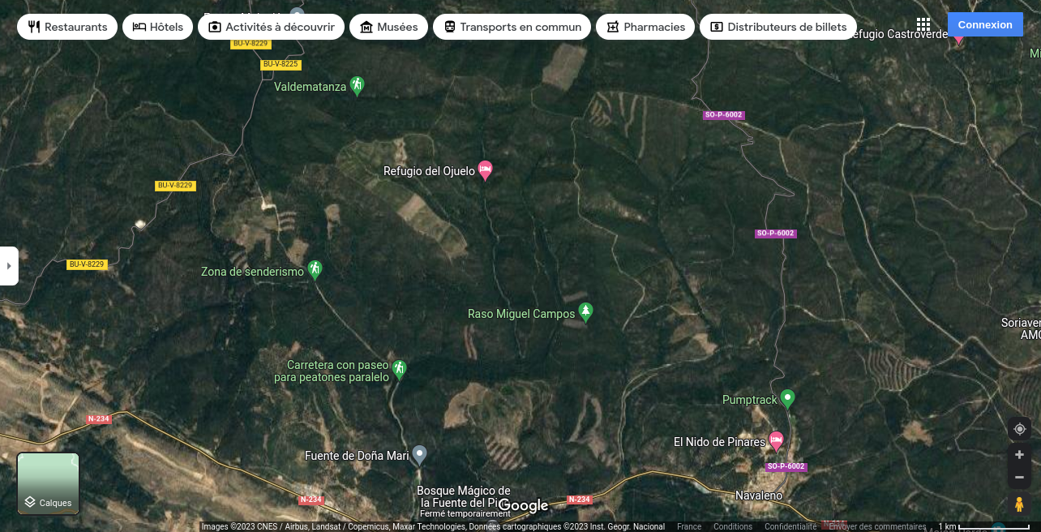Open the El Nido de Pinares hotel pin
The width and height of the screenshot is (1041, 532).
[x=776, y=440]
